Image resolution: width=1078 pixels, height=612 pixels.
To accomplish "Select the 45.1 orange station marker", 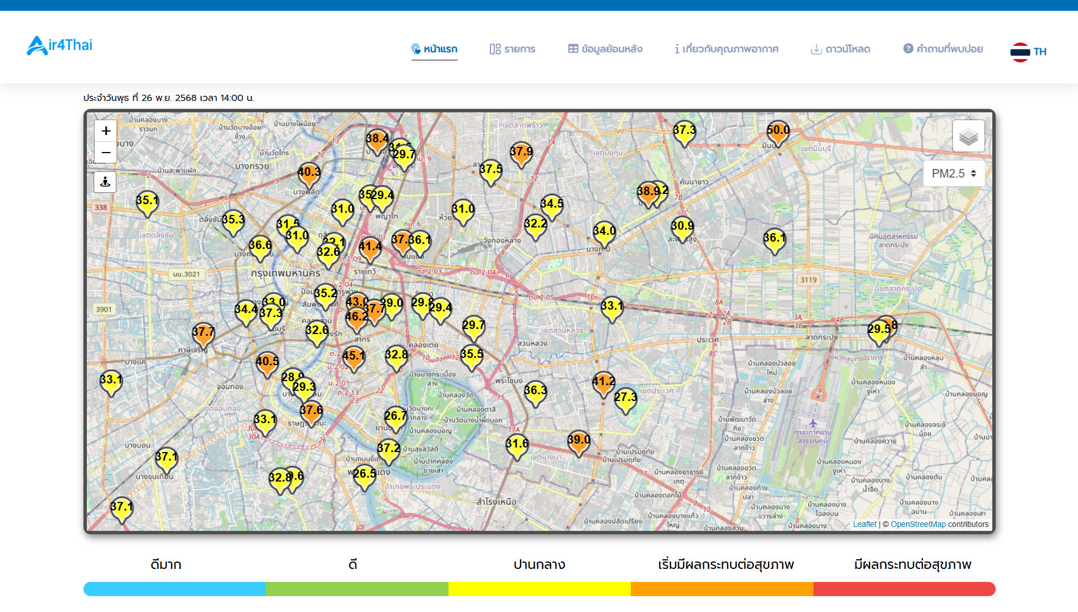I will click(x=353, y=358).
